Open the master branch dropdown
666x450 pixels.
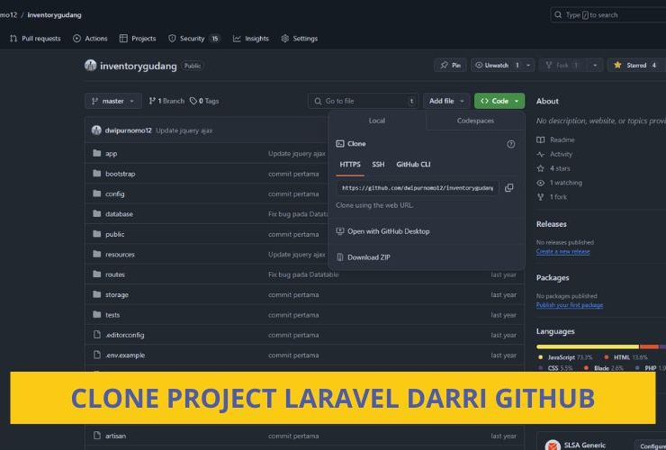coord(113,101)
